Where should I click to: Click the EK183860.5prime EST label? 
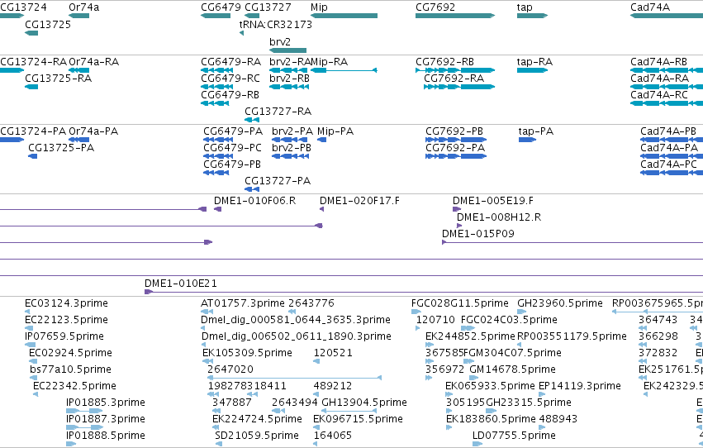(x=491, y=419)
